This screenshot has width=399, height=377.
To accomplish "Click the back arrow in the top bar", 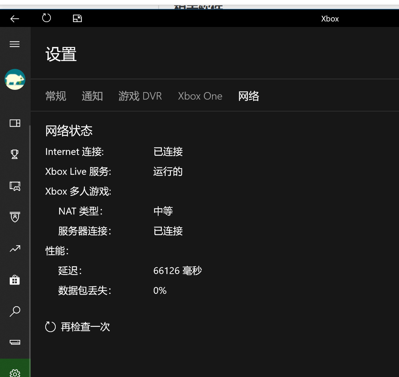I will tap(15, 18).
